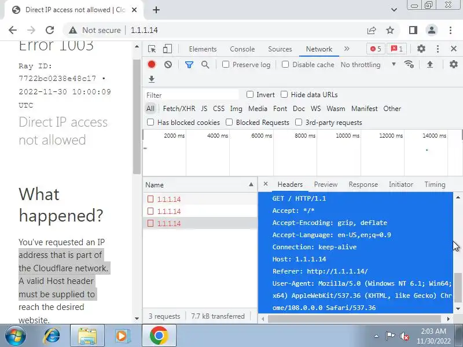
Task: Click the muted volume tray icon
Action: 404,336
